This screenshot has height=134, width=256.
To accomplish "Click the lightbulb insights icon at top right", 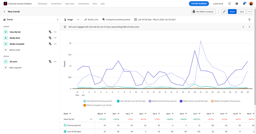I will pyautogui.click(x=249, y=19).
